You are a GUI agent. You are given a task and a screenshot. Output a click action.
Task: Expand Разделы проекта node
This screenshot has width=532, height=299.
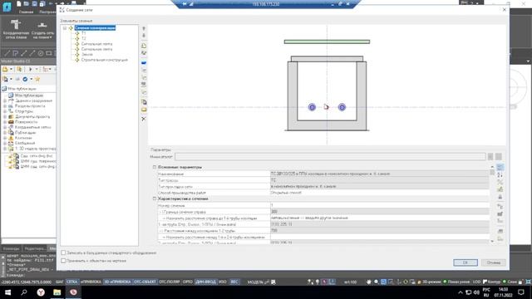click(5, 106)
